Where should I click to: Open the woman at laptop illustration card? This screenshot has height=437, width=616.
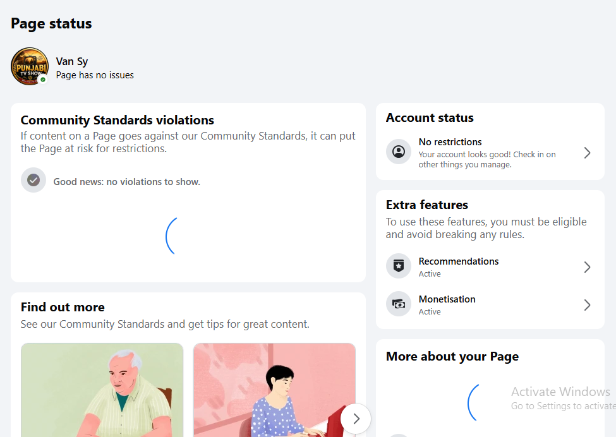pyautogui.click(x=274, y=390)
